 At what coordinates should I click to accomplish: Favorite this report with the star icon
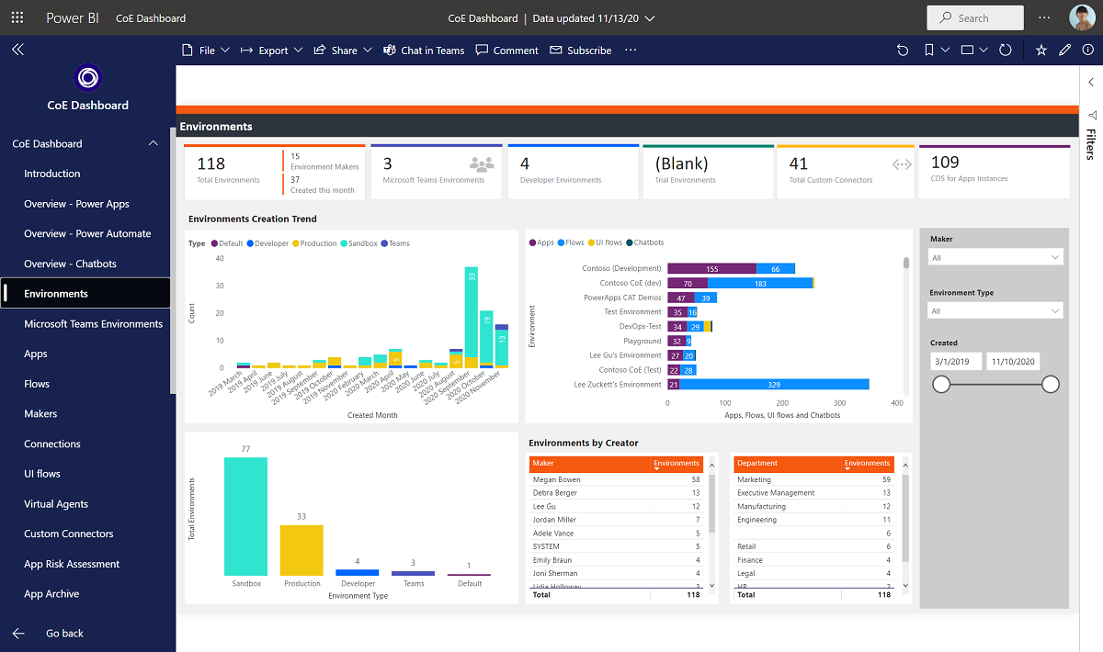1041,51
